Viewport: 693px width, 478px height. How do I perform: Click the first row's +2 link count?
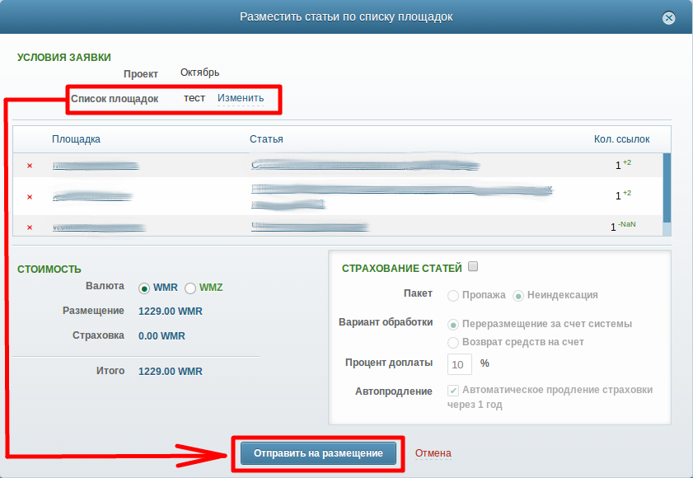[627, 162]
